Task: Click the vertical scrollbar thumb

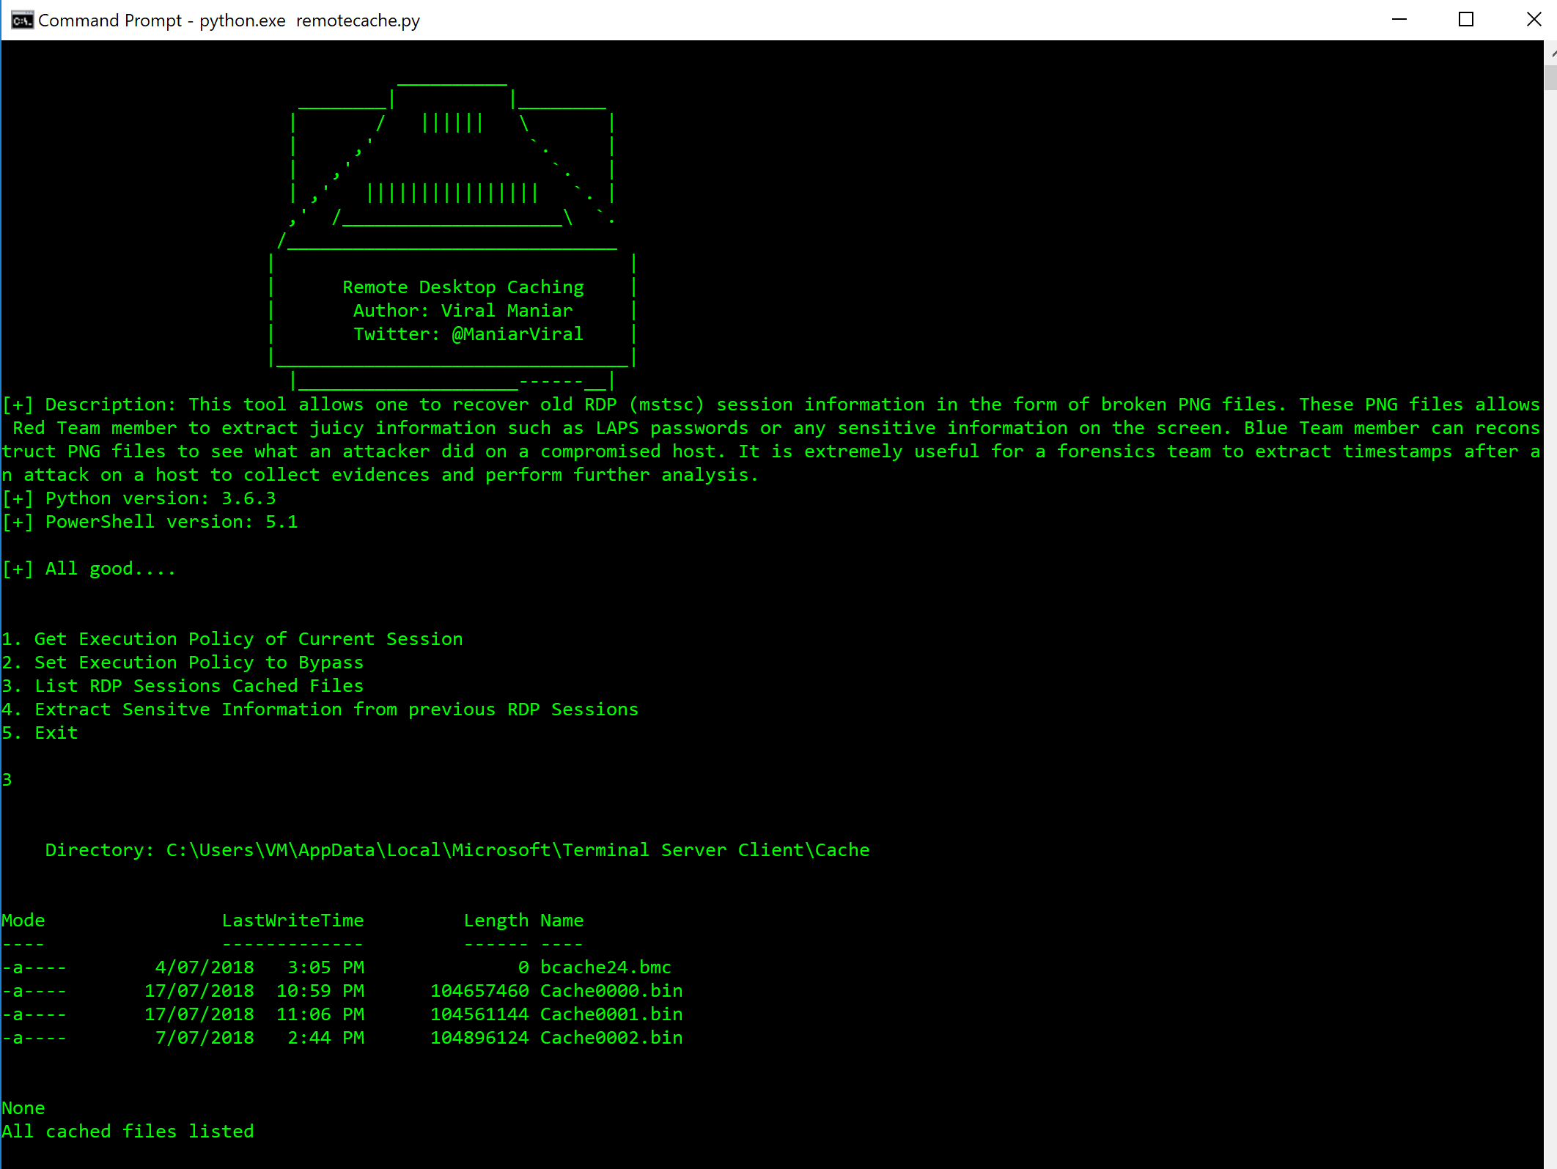Action: [x=1551, y=78]
